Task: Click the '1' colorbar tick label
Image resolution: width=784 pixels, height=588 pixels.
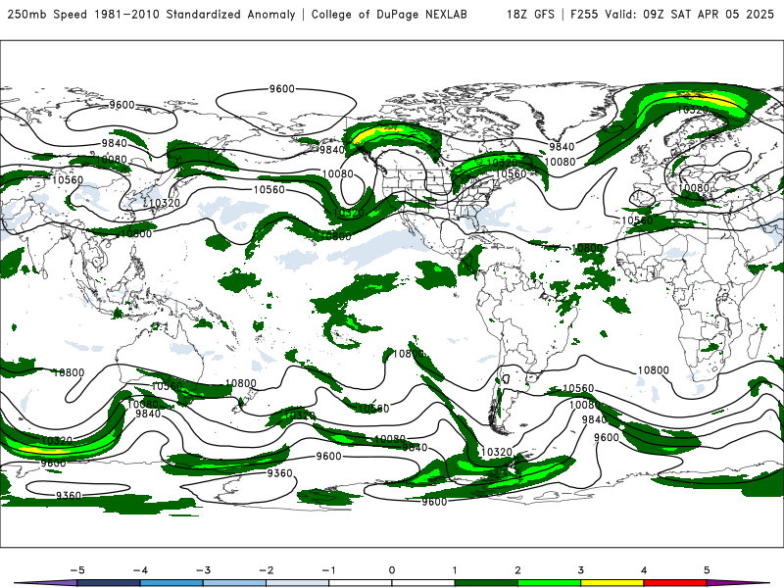Action: point(455,570)
